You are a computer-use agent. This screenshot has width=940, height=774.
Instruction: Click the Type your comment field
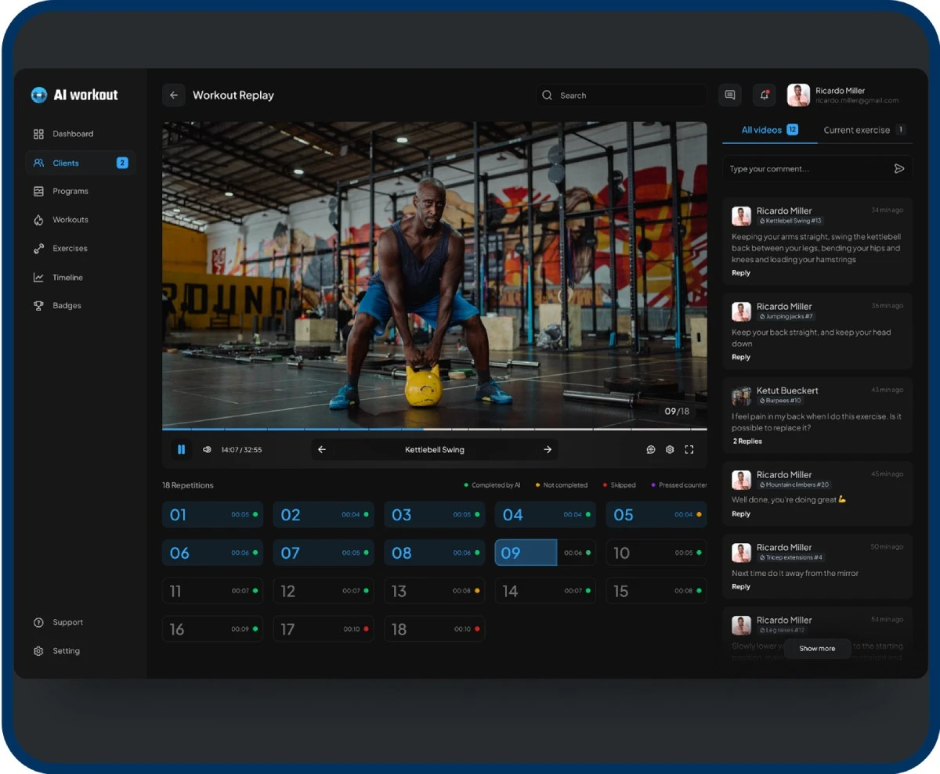point(807,169)
